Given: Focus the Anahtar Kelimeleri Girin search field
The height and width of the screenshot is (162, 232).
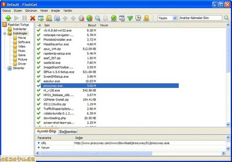Looking at the screenshot, I should 200,18.
